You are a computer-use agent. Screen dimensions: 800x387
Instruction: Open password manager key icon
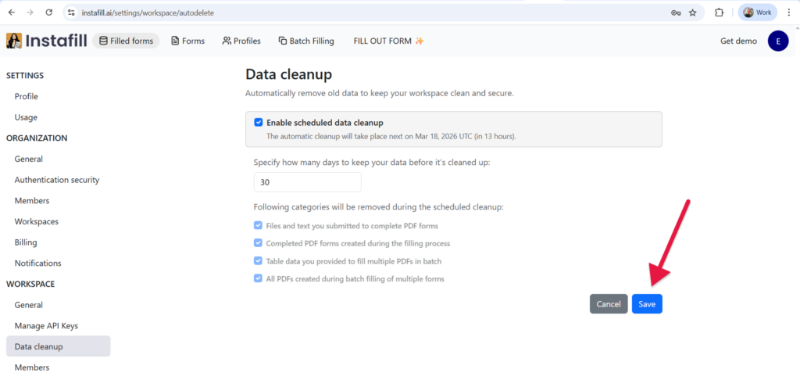pyautogui.click(x=676, y=13)
